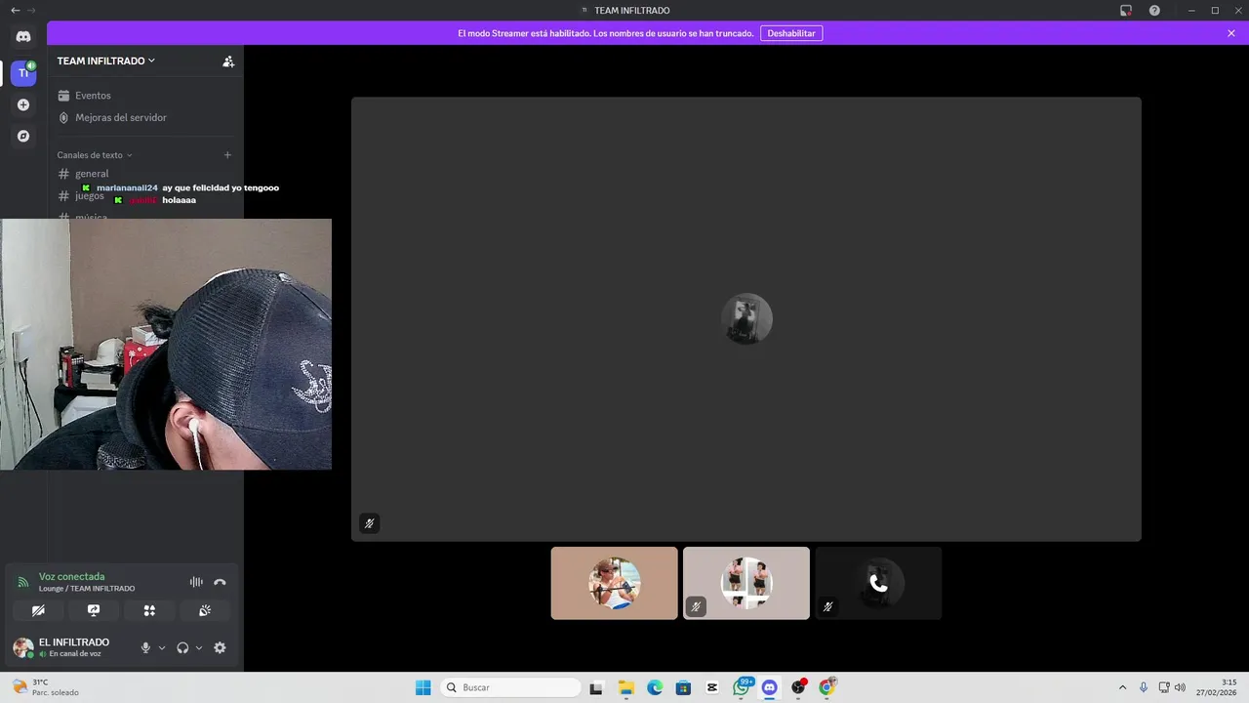Select the dark participant tile with phone icon

(878, 583)
